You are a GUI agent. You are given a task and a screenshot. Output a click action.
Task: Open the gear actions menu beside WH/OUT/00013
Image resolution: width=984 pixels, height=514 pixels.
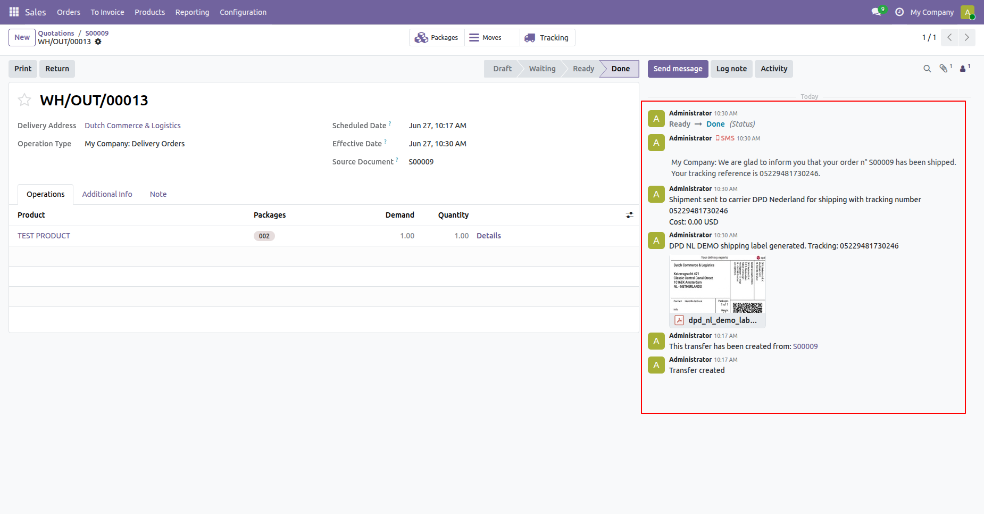point(98,42)
